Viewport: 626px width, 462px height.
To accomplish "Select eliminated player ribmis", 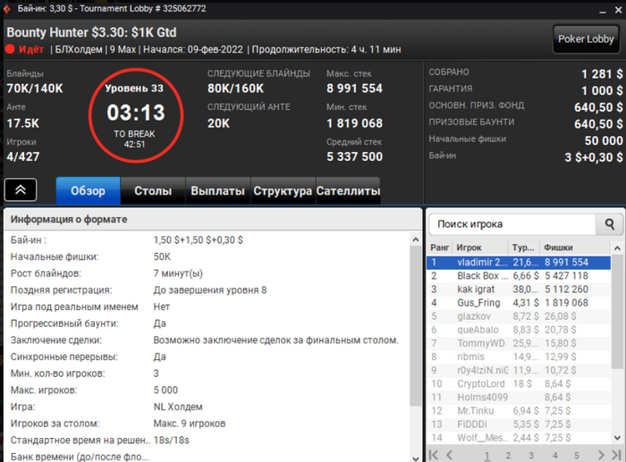I will pyautogui.click(x=519, y=357).
